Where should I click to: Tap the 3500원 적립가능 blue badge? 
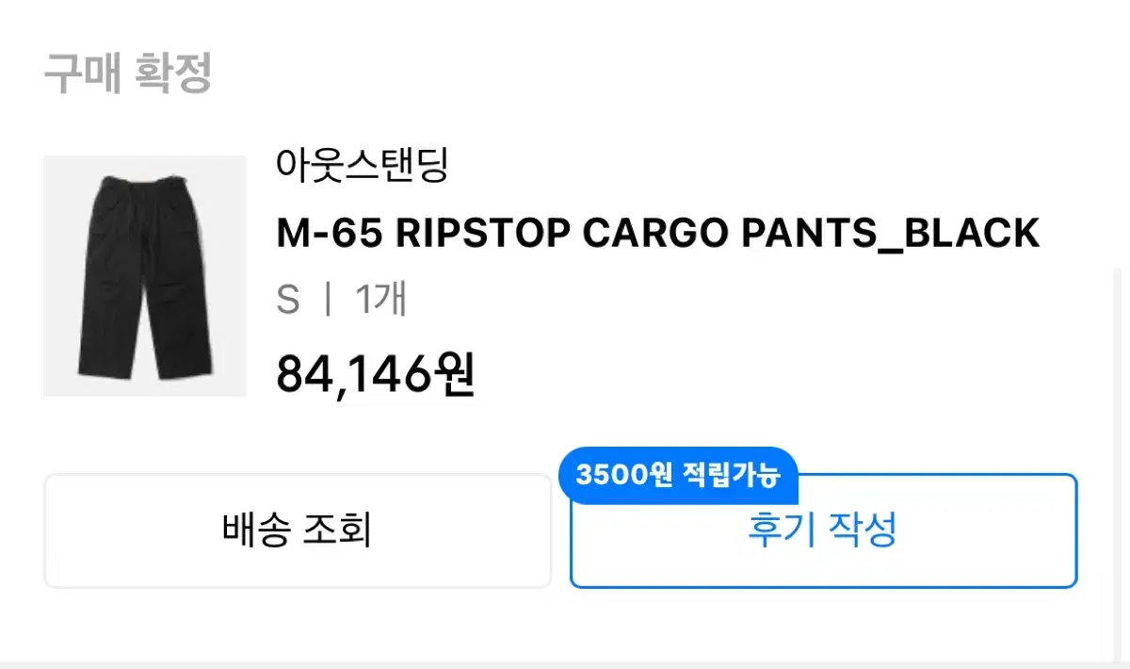(x=678, y=475)
